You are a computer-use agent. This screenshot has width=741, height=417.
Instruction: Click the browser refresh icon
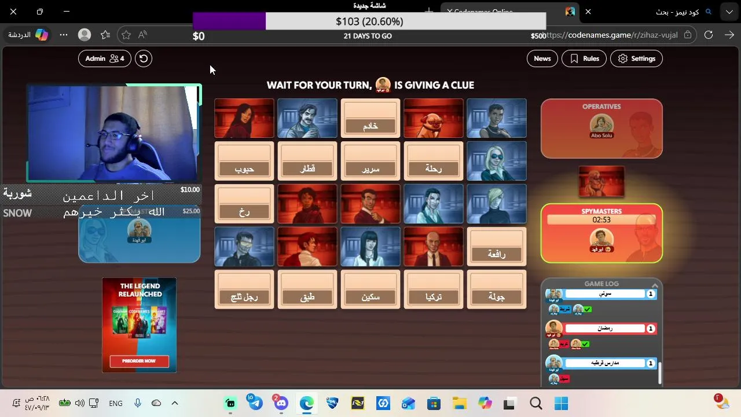[x=708, y=35]
